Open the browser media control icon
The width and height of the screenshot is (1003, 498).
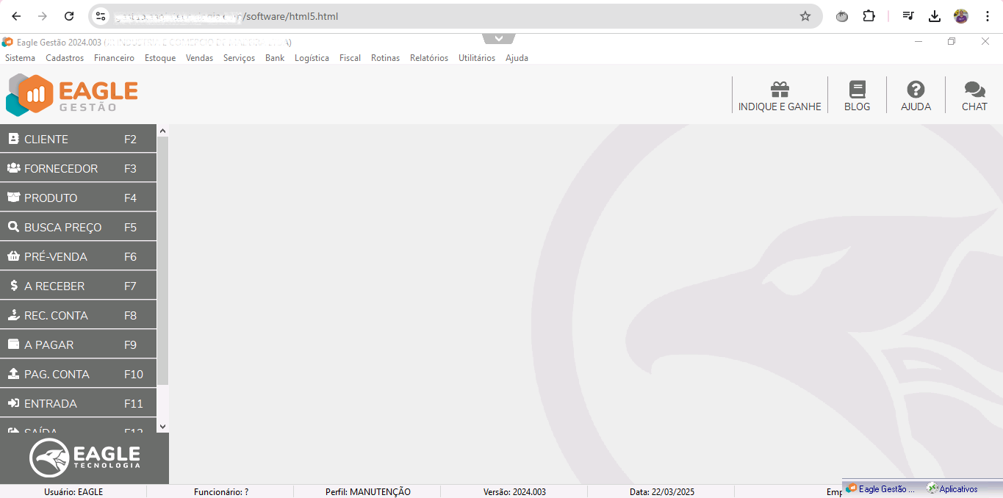(x=908, y=16)
